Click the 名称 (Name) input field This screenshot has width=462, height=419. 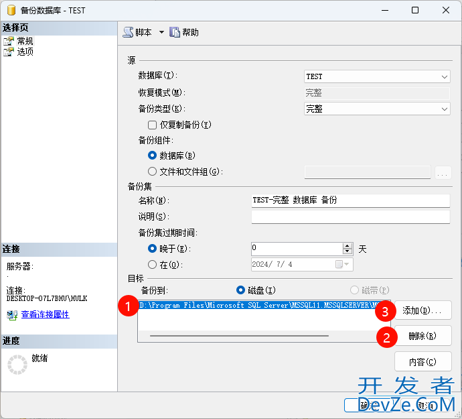[x=351, y=200]
